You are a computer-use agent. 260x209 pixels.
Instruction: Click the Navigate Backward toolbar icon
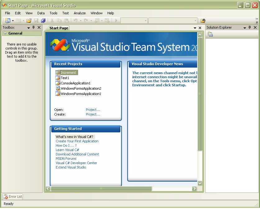click(97, 21)
